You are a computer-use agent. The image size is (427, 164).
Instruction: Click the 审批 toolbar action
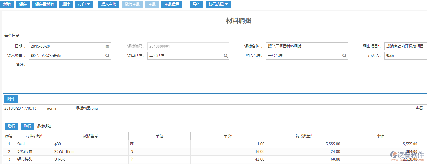pos(152,4)
